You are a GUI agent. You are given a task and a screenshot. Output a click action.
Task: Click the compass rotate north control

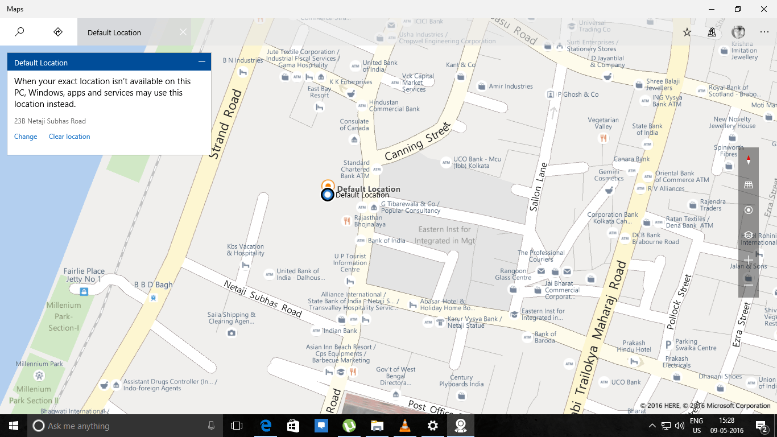[x=749, y=160]
